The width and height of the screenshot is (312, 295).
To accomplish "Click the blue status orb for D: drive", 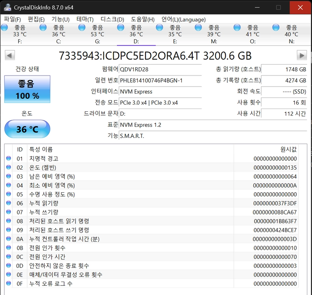I will tap(120, 28).
